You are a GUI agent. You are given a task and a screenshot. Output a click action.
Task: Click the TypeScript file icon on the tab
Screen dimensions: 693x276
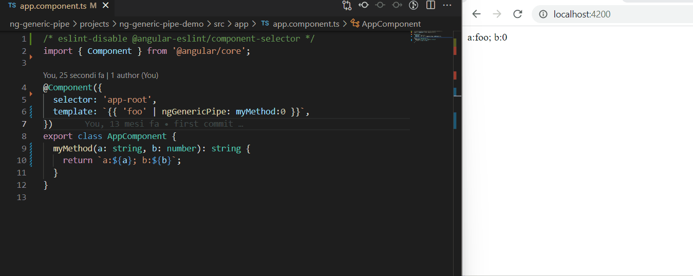tap(11, 6)
